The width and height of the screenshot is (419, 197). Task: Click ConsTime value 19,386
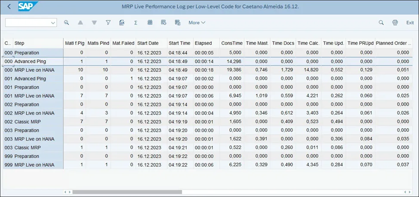click(235, 70)
